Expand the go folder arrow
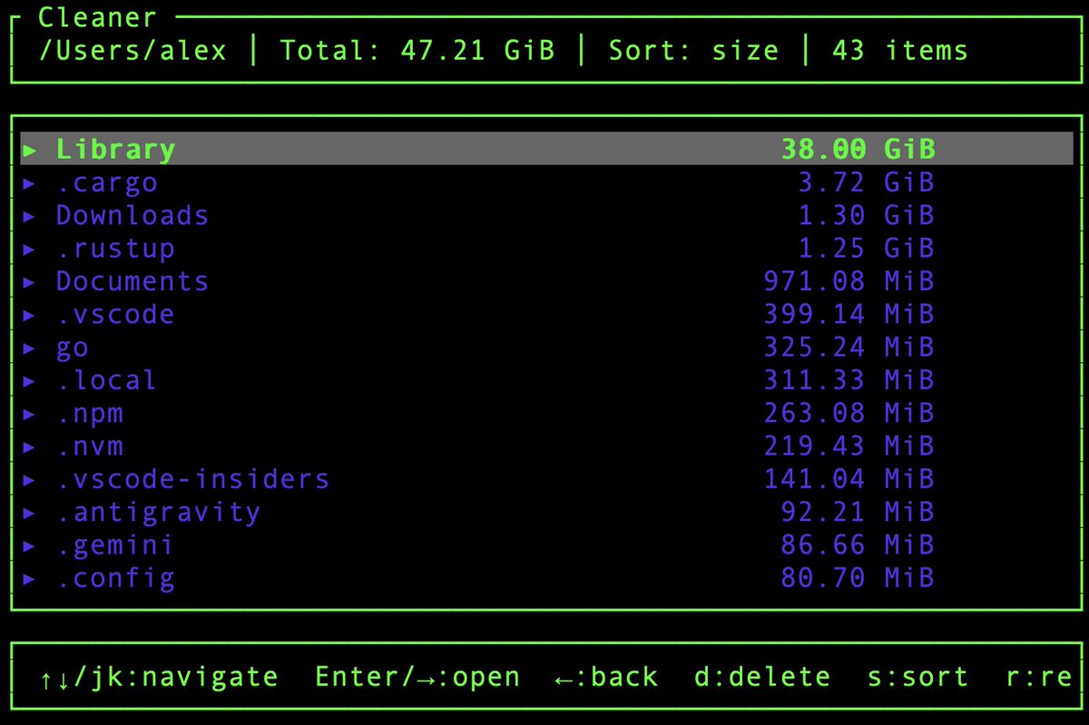The width and height of the screenshot is (1089, 725). pyautogui.click(x=30, y=347)
